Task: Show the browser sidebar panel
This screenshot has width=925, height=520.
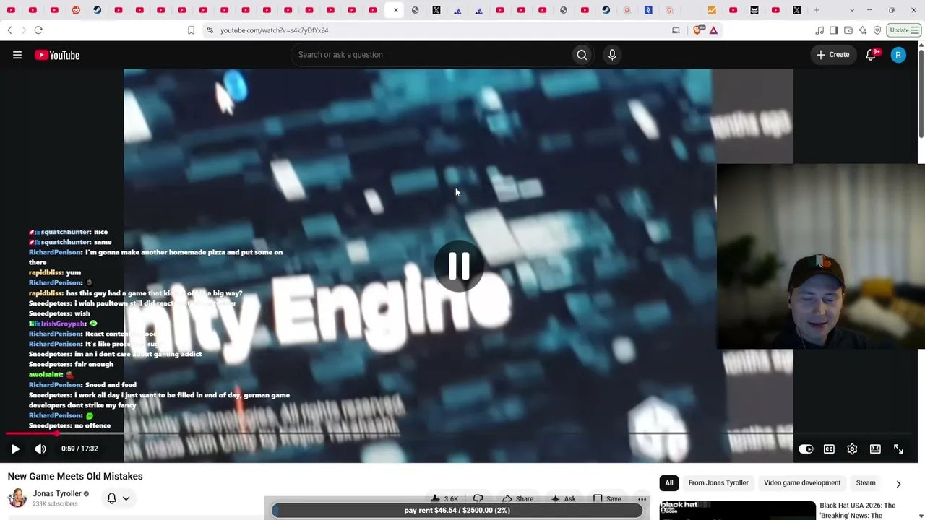Action: click(834, 30)
